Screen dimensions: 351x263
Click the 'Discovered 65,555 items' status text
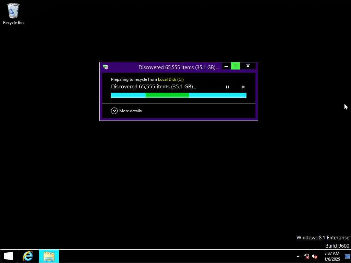[154, 87]
